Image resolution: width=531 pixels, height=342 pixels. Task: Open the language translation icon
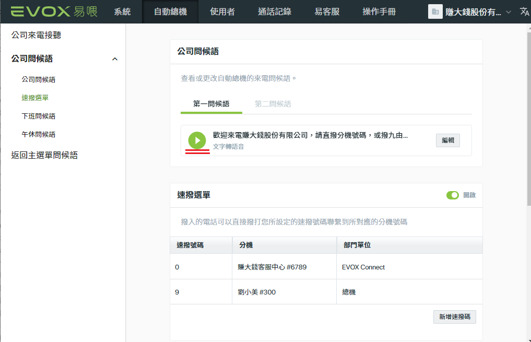pyautogui.click(x=524, y=12)
